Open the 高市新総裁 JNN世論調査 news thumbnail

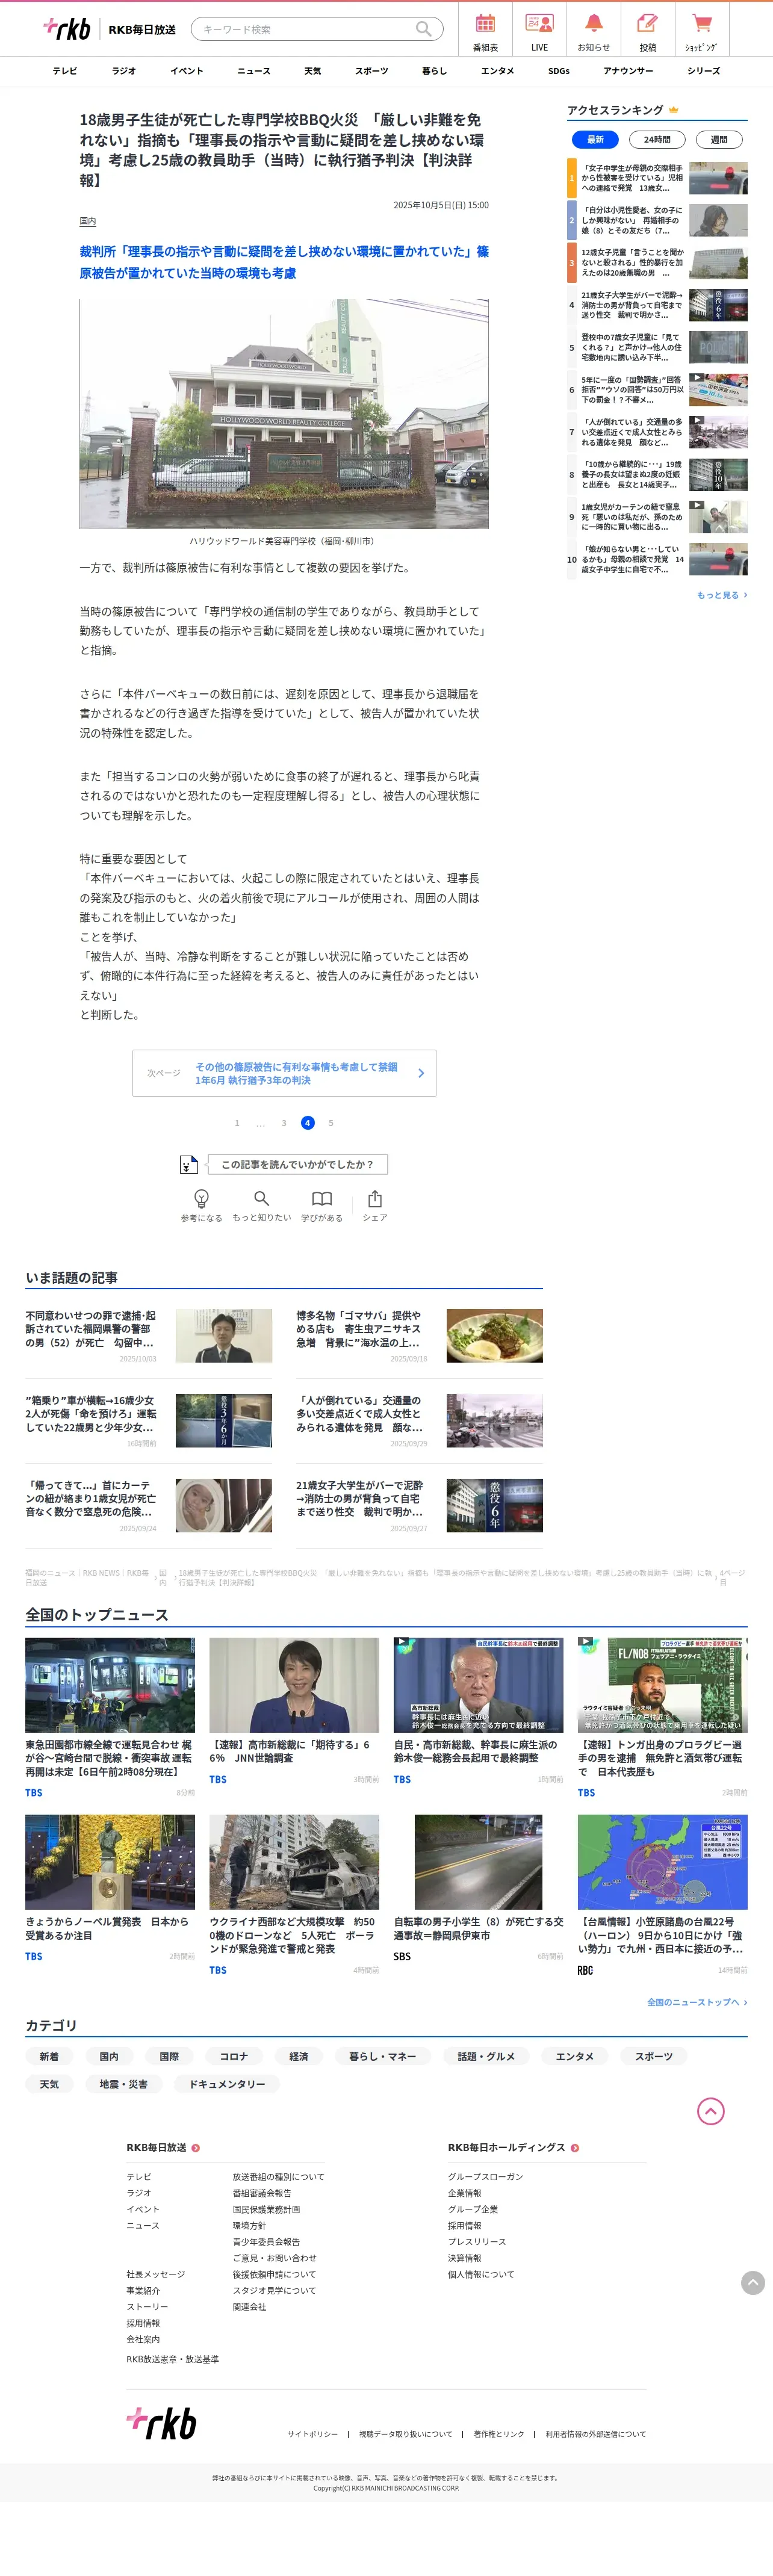pos(294,1685)
